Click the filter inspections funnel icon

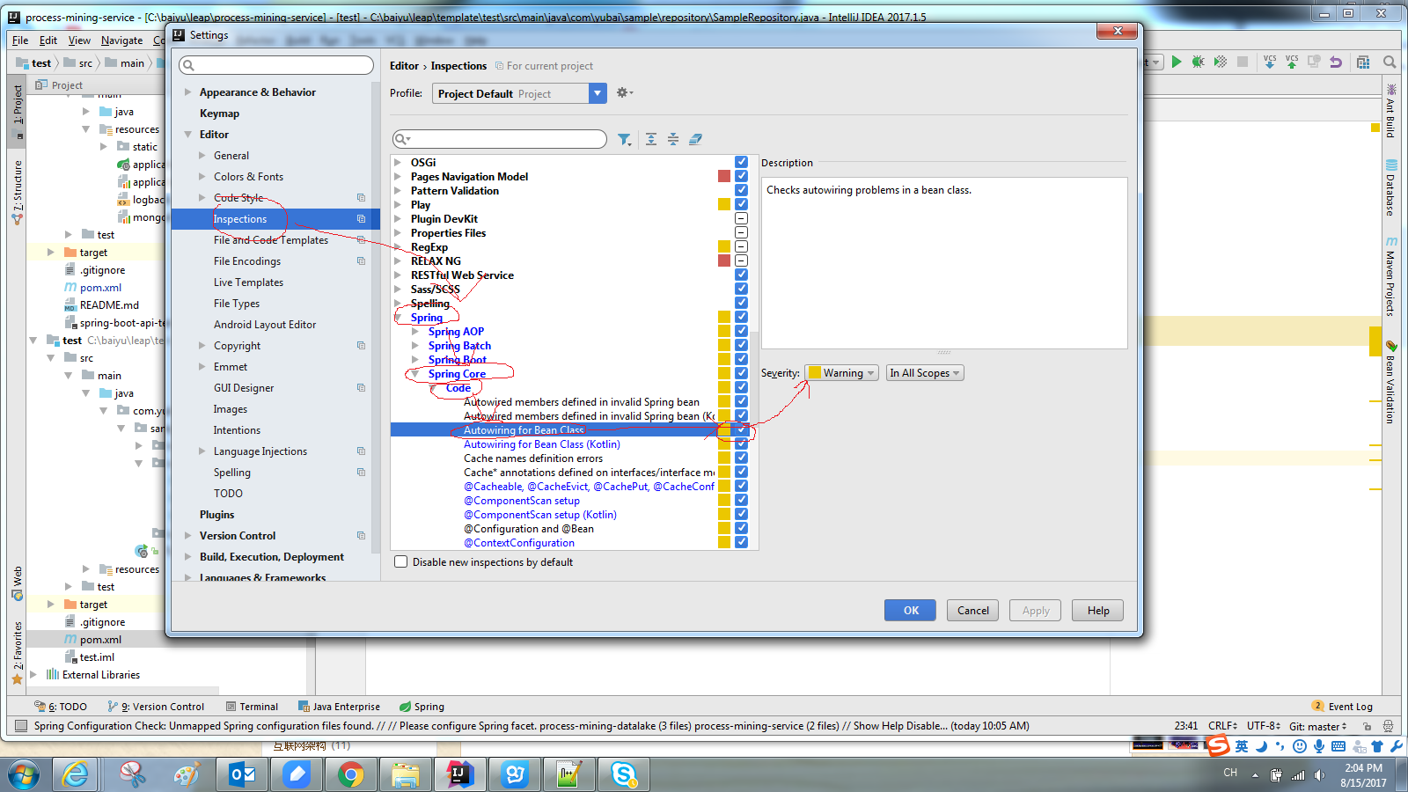coord(624,139)
